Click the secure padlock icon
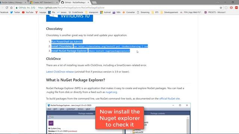Viewport: 239px width, 134px height. point(16,7)
